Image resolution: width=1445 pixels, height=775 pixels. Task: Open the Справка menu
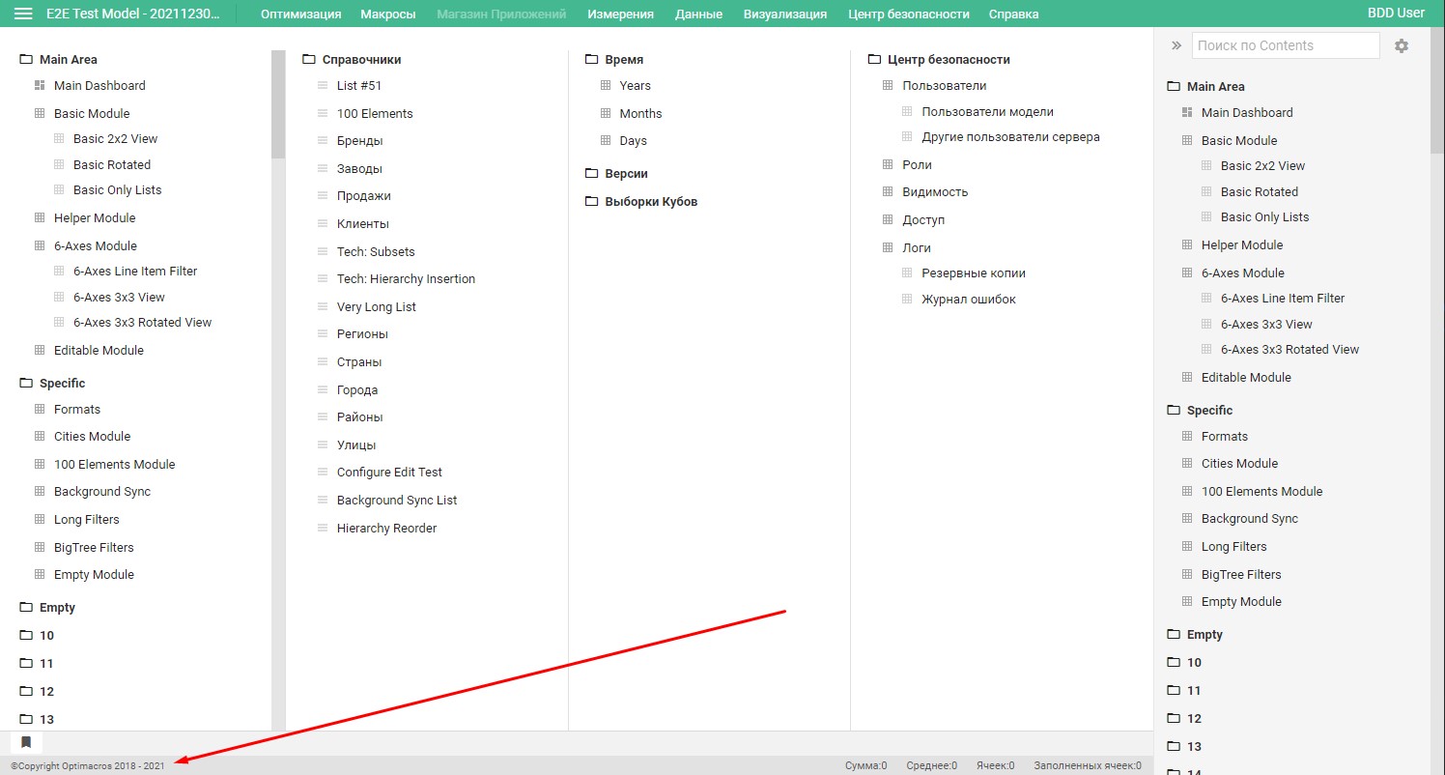[x=1014, y=14]
